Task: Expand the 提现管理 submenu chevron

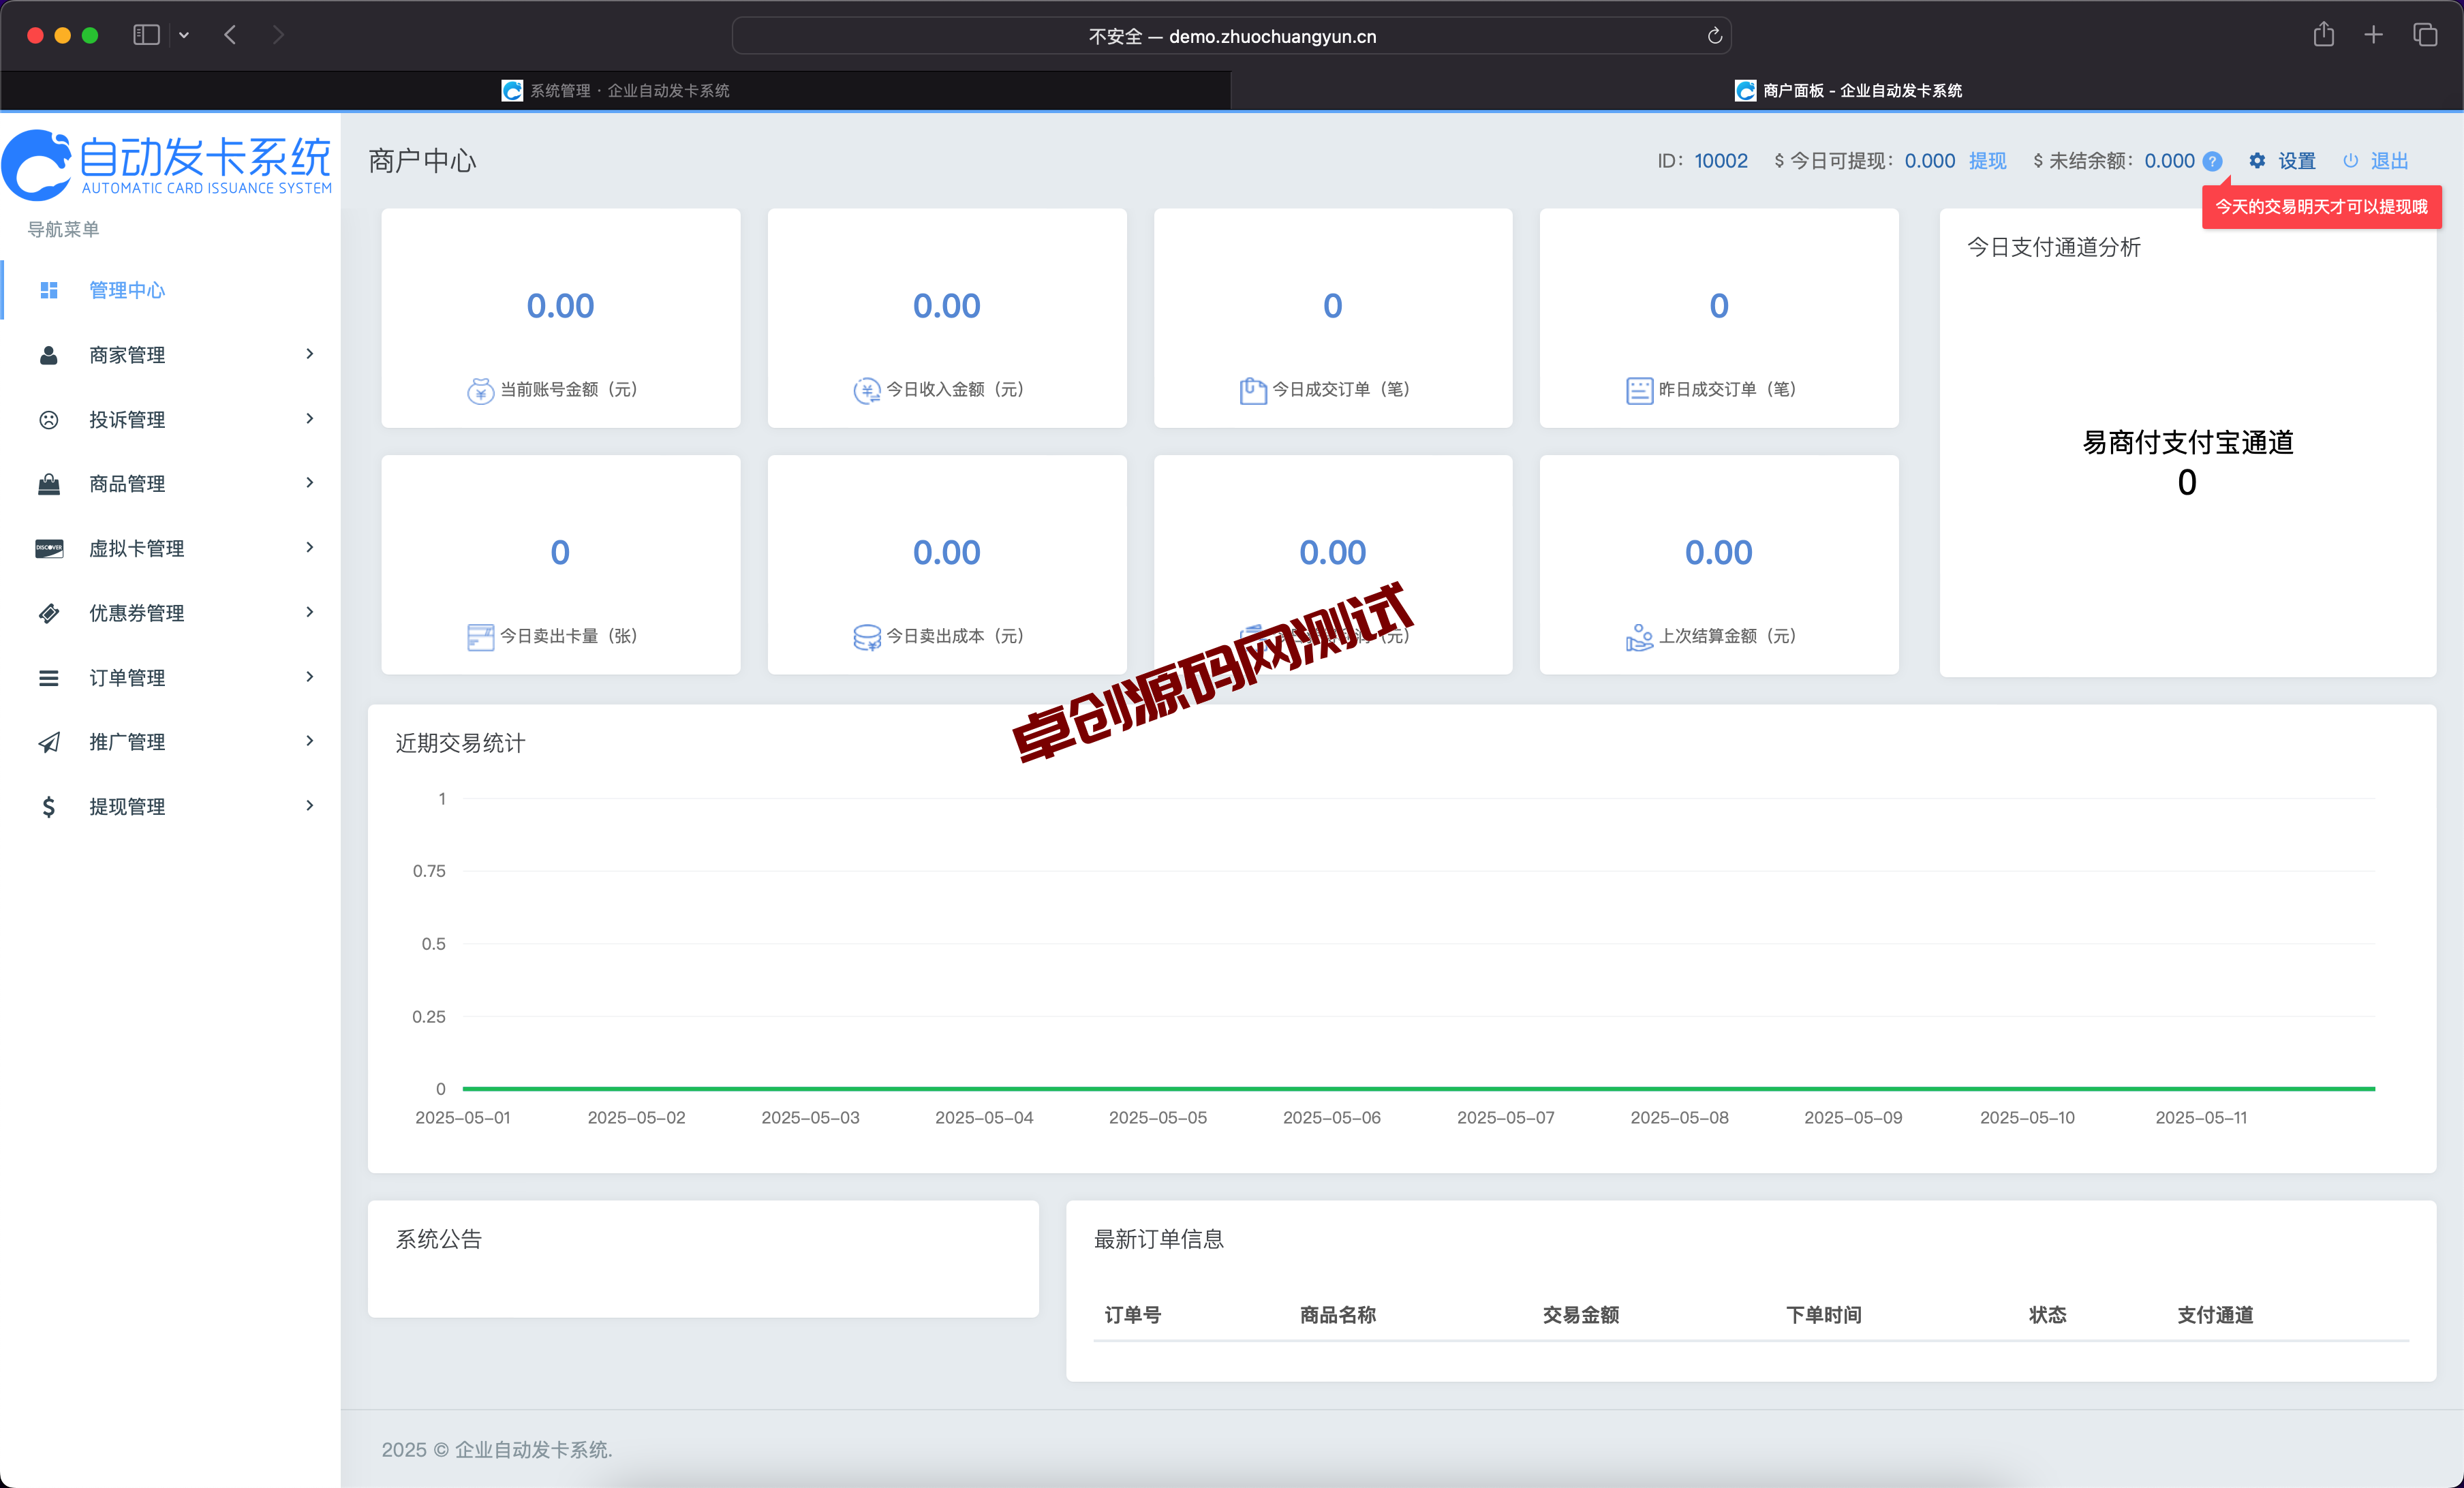Action: 310,806
